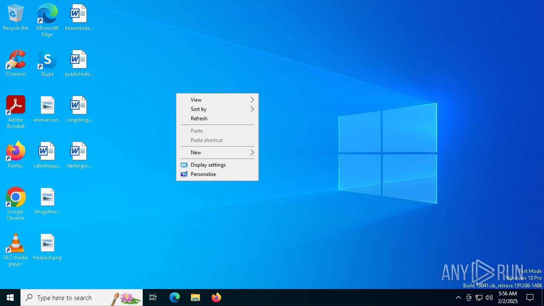Viewport: 544px width, 306px height.
Task: Select the animalscar... image file icon
Action: [47, 110]
